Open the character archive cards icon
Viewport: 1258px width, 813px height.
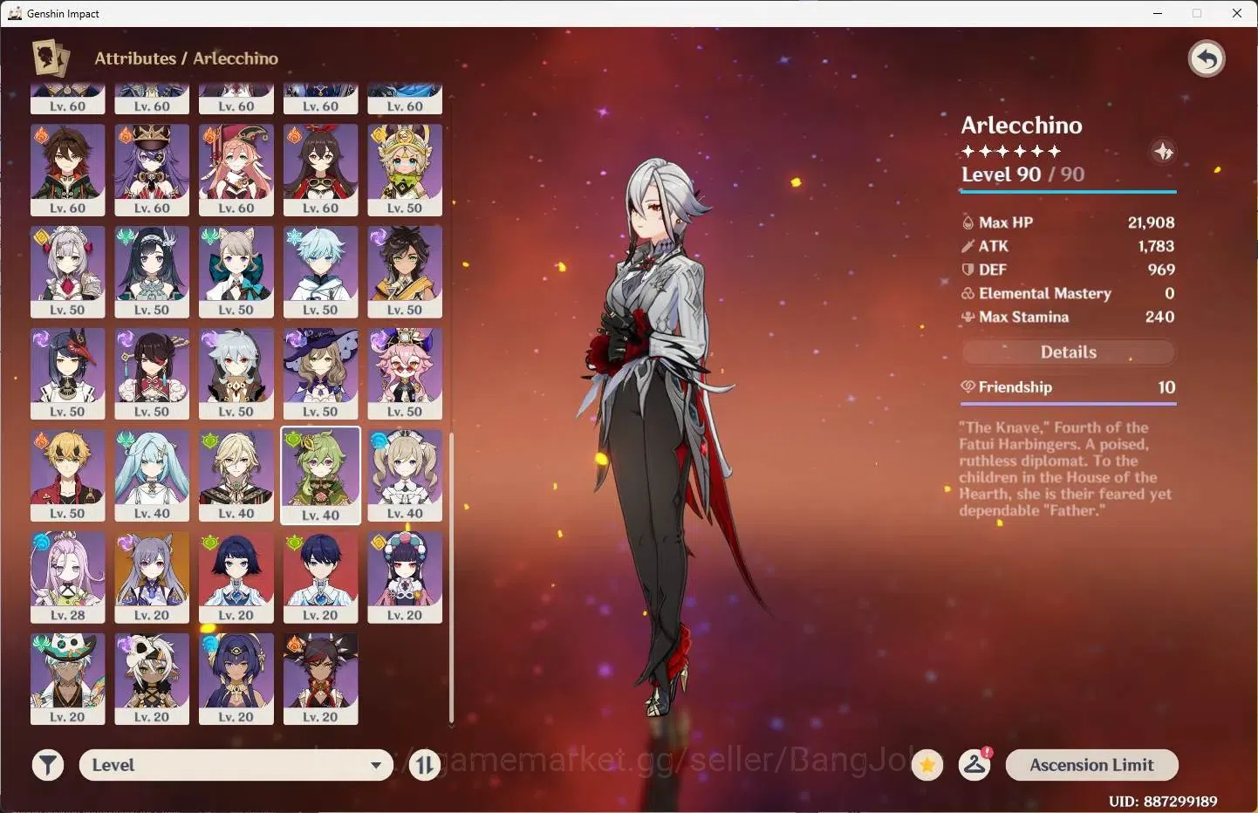(51, 58)
